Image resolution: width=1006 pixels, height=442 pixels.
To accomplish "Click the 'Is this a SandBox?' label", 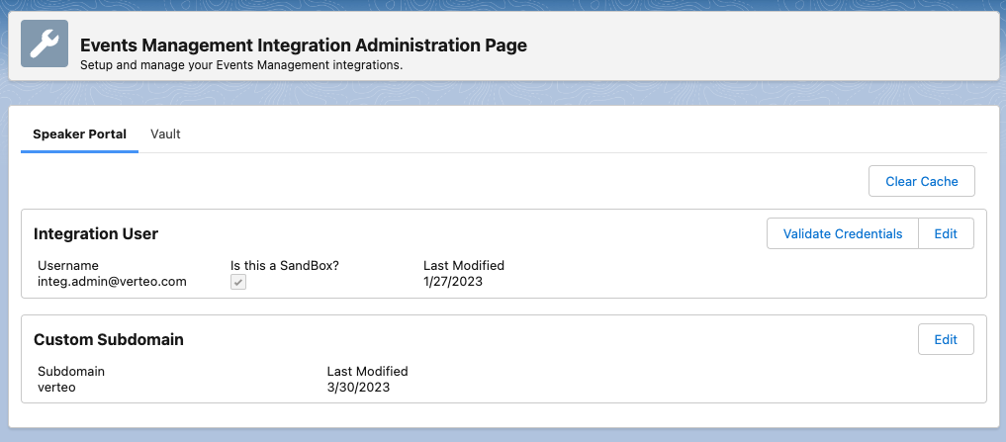I will tap(285, 265).
